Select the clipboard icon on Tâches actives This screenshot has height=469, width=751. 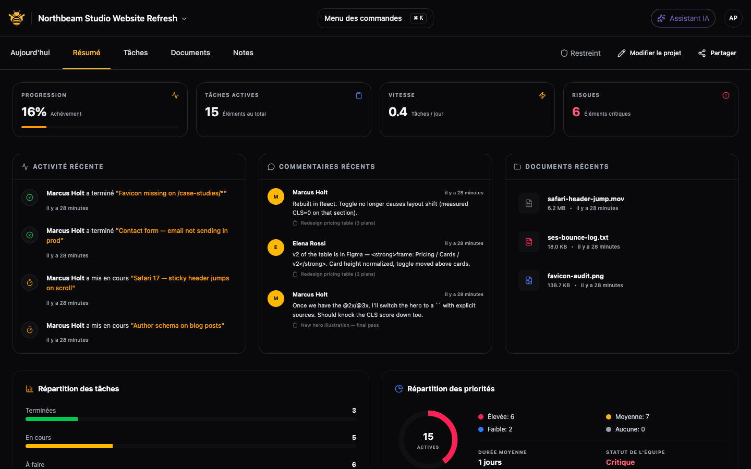point(359,95)
